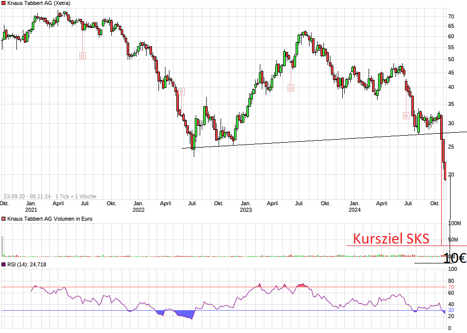Click the Volumen in Euro legend square

pyautogui.click(x=3, y=219)
